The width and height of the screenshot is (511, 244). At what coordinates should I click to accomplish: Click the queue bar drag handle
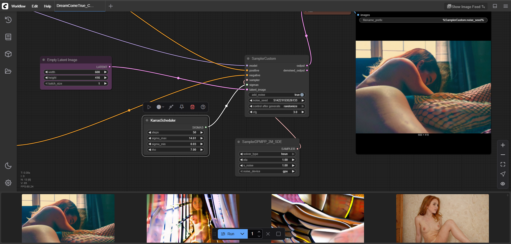tap(215, 234)
